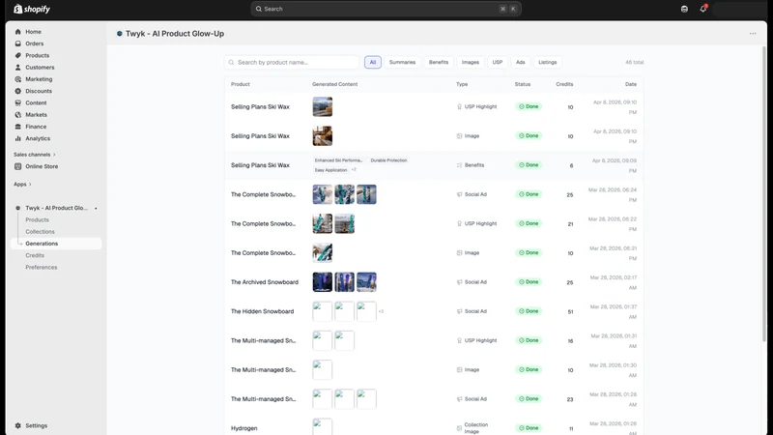Click the Enhanced Ski Performance tag

(x=339, y=160)
